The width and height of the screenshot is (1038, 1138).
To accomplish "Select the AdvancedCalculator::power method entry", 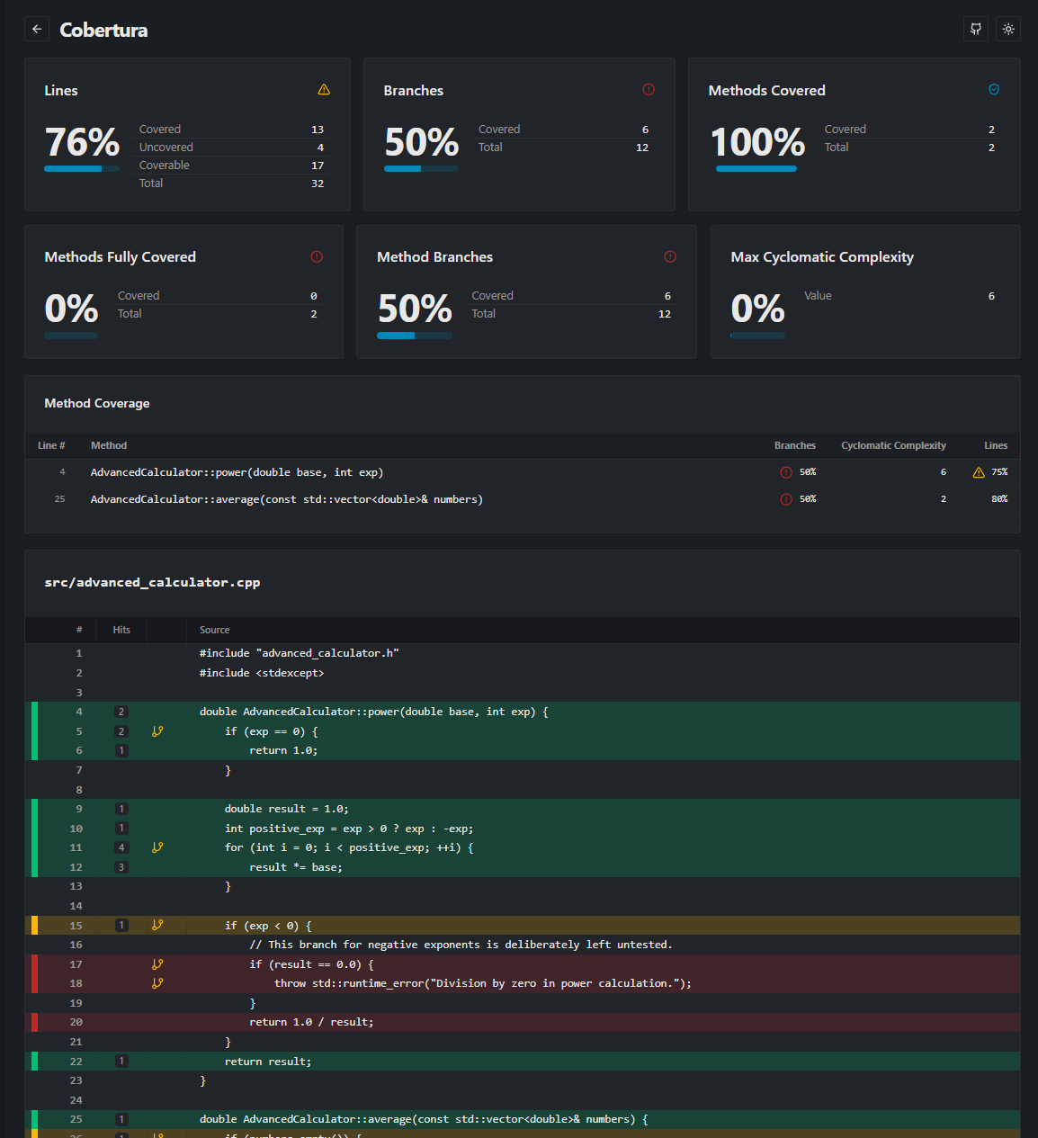I will [x=237, y=472].
